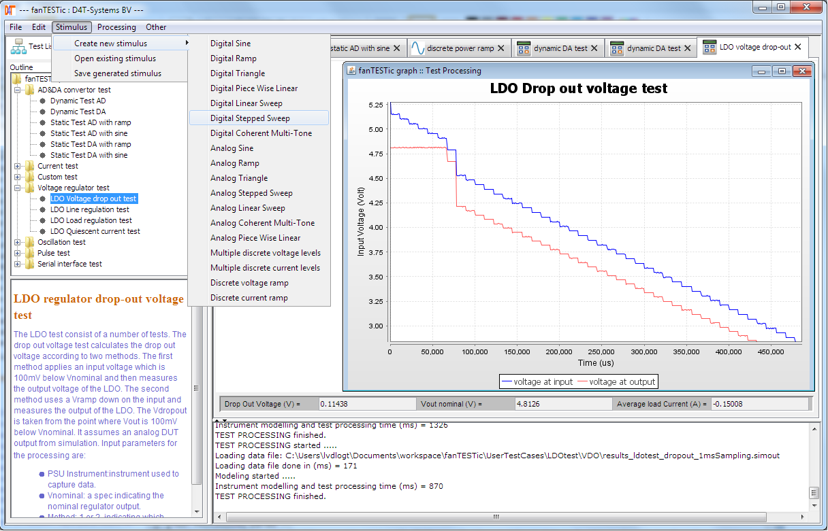828x531 pixels.
Task: Select LDO Voltage drop out test
Action: (93, 199)
